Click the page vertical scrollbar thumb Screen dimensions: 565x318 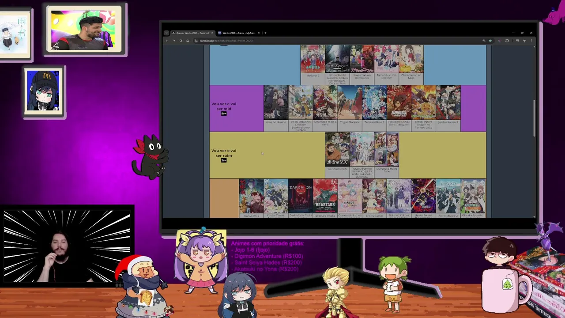pos(534,118)
